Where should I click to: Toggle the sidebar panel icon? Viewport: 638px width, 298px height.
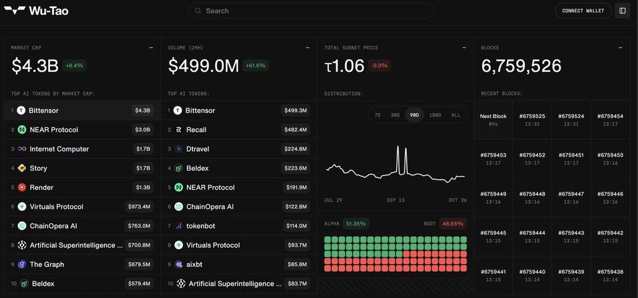coord(622,11)
